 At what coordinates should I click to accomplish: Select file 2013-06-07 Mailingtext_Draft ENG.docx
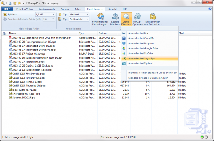tap(34, 50)
